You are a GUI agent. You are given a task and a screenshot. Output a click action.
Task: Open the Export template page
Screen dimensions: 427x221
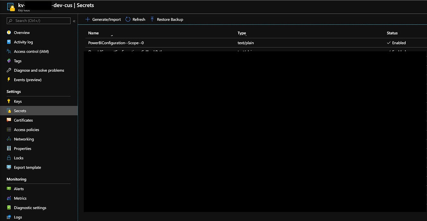click(x=26, y=167)
